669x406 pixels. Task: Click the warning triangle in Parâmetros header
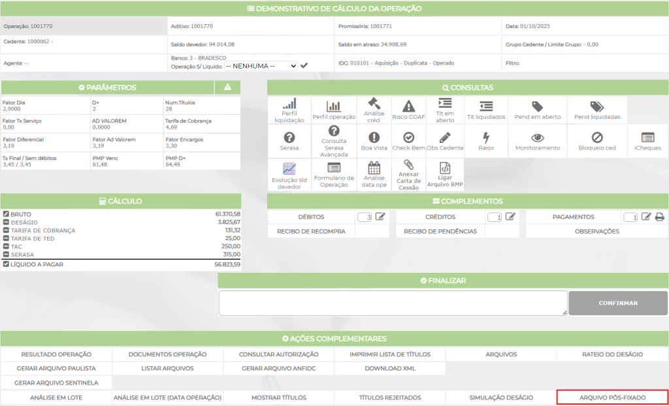(x=227, y=87)
